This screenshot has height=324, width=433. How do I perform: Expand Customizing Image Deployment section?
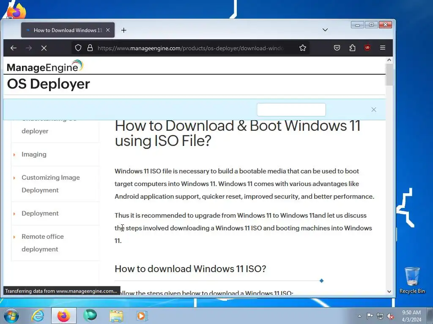pos(14,178)
